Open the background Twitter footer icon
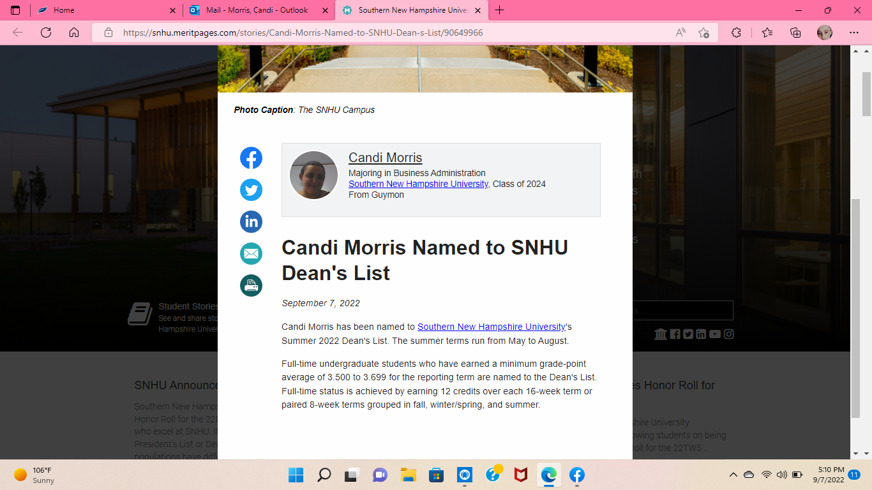The width and height of the screenshot is (872, 490). pyautogui.click(x=688, y=334)
